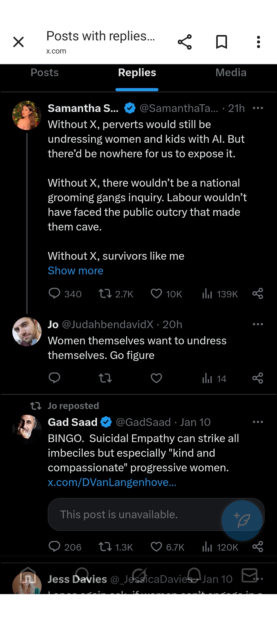Open more options on Samantha's post

[x=258, y=108]
